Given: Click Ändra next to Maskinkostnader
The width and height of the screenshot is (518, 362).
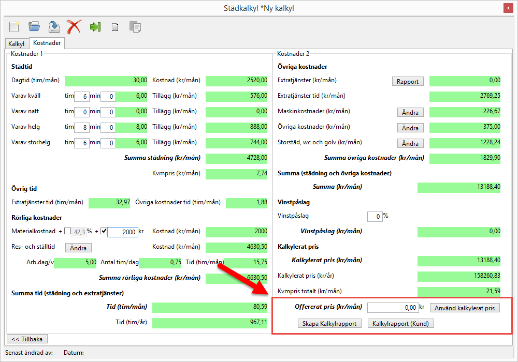Looking at the screenshot, I should (410, 113).
